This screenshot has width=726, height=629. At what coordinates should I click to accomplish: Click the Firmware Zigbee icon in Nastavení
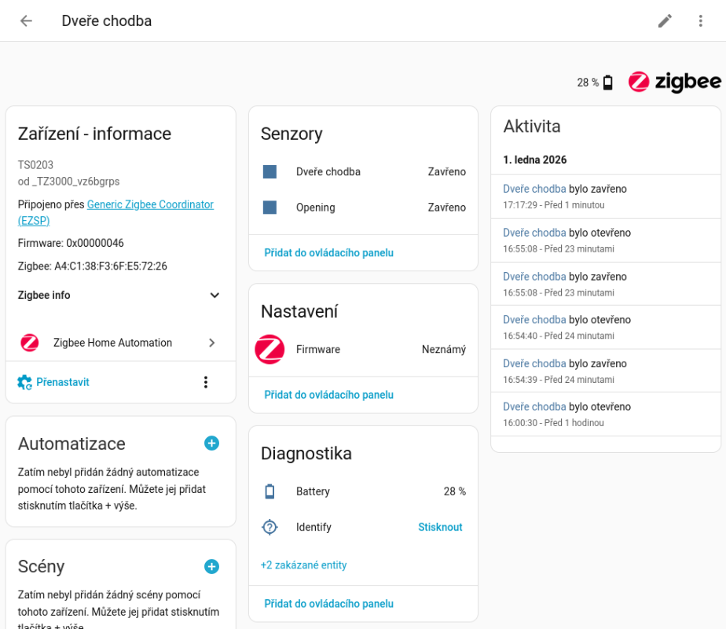269,349
